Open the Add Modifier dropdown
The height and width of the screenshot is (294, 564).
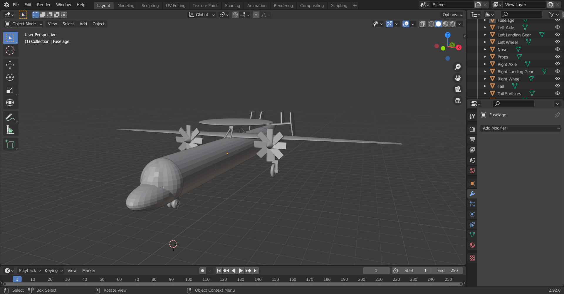[x=520, y=128]
